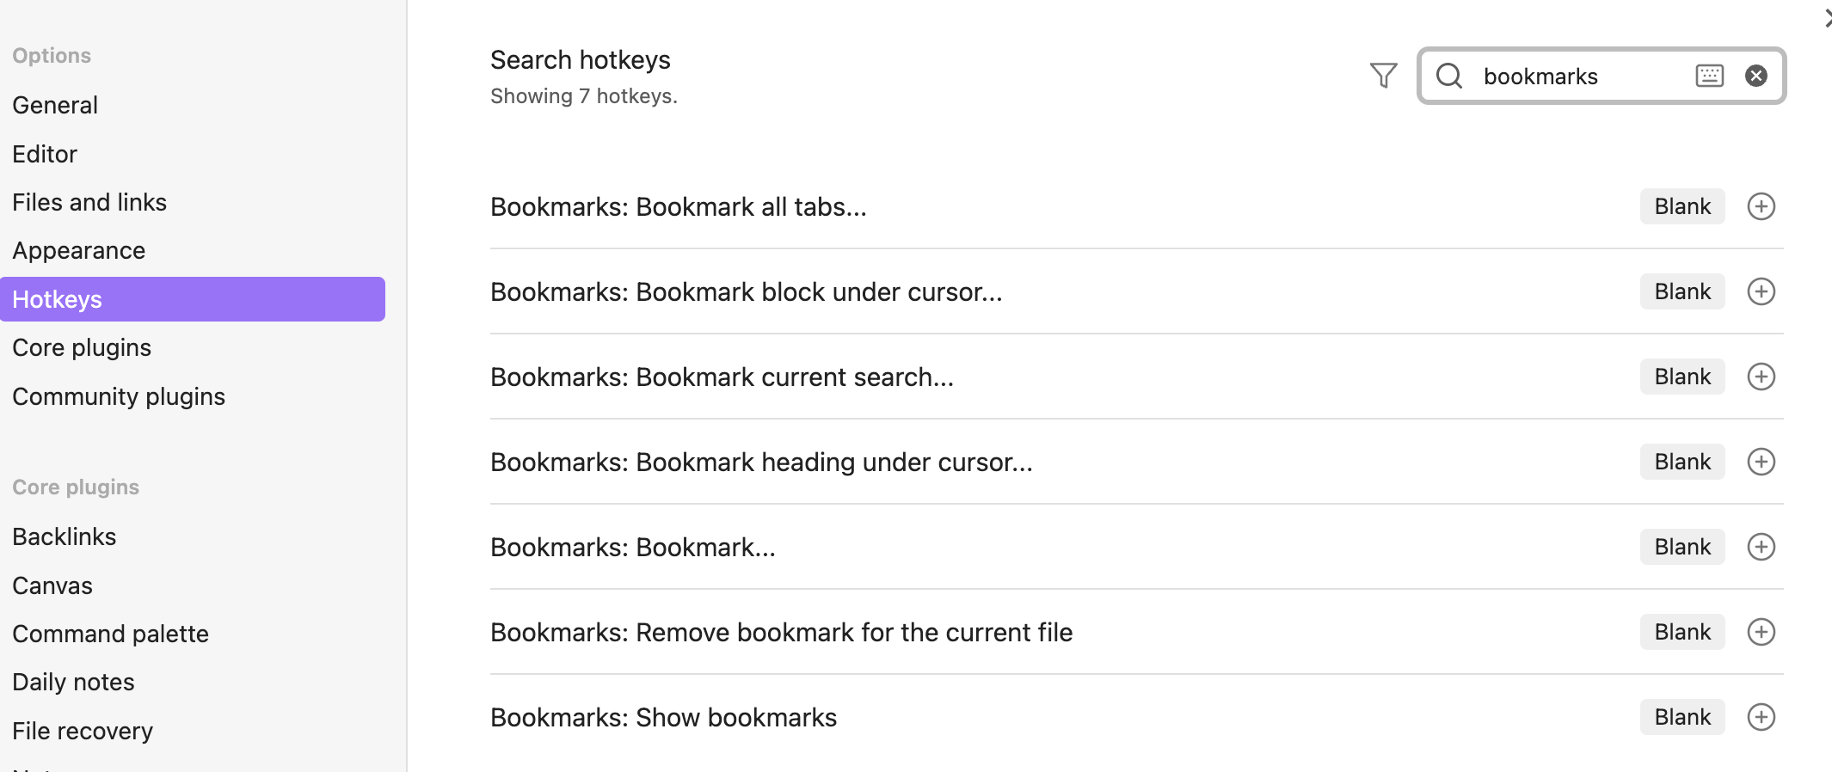Click Blank hotkey for Bookmark all tabs
Viewport: 1832px width, 772px height.
click(x=1681, y=206)
